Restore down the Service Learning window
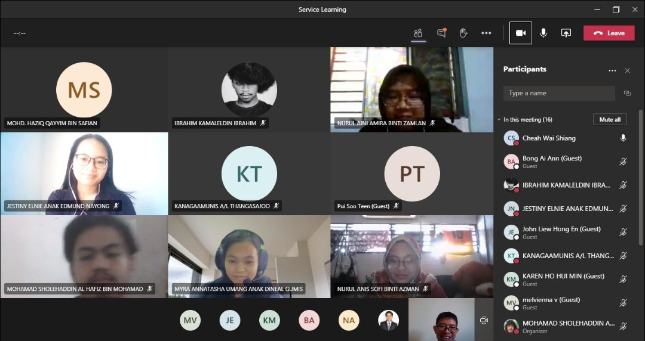The width and height of the screenshot is (645, 341). (x=616, y=9)
